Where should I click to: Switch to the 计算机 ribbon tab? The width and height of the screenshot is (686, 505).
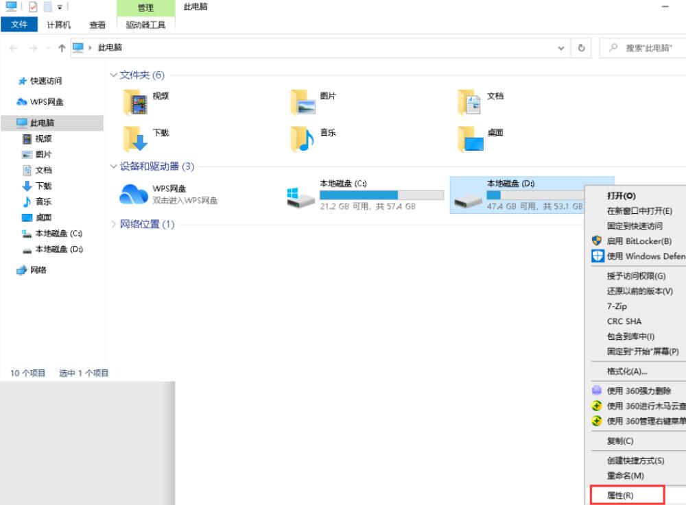pyautogui.click(x=58, y=25)
